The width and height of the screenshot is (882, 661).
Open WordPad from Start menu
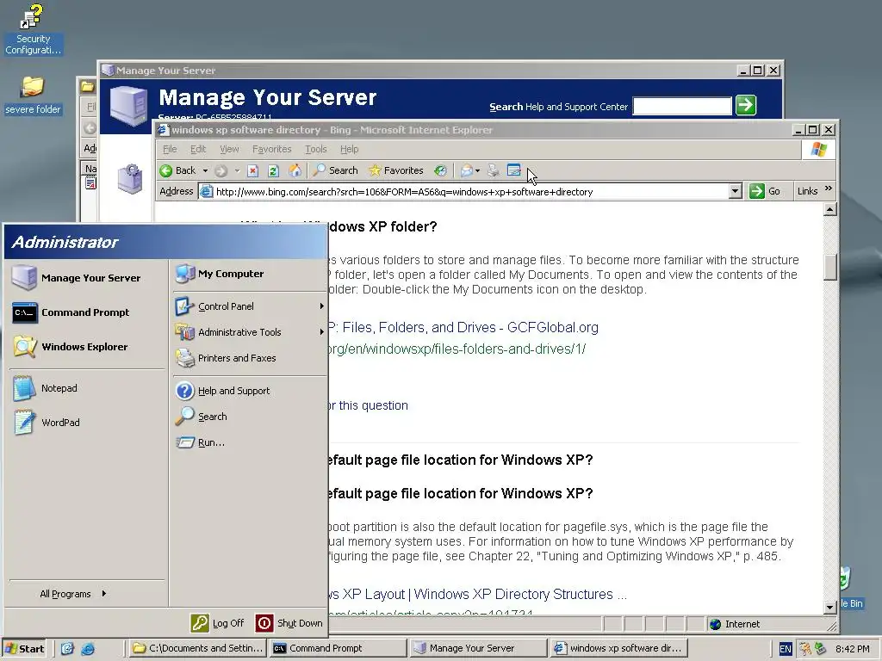point(86,423)
